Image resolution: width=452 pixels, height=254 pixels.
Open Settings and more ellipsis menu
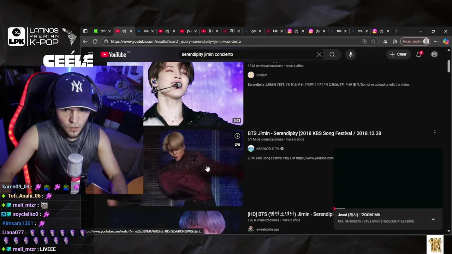click(x=435, y=41)
